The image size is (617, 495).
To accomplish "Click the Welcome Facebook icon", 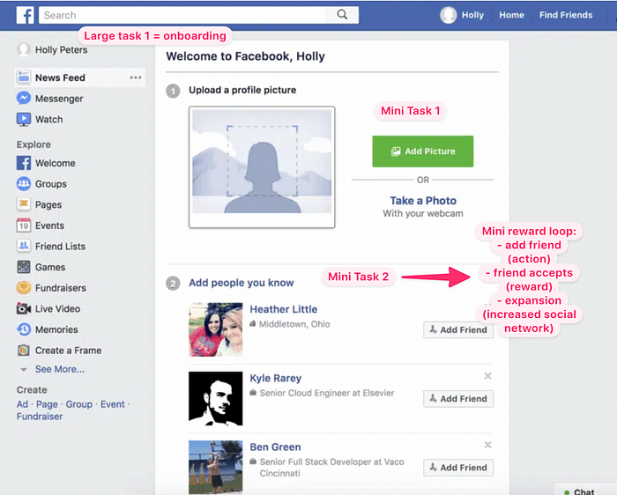I will click(x=24, y=163).
